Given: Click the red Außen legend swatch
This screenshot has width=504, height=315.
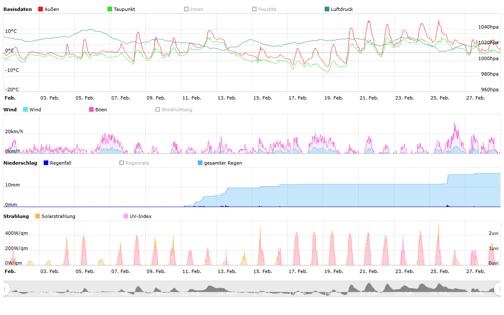Looking at the screenshot, I should pyautogui.click(x=40, y=9).
